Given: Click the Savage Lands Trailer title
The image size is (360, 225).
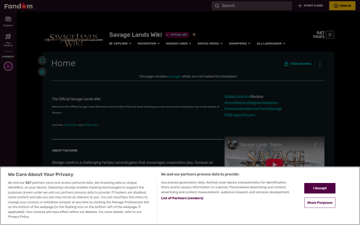Looking at the screenshot, I should 260,145.
